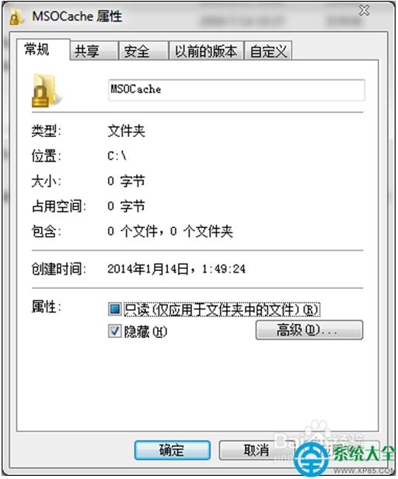Click the MSOCache 属性 title bar text
Viewport: 398px width, 479px height.
[77, 16]
